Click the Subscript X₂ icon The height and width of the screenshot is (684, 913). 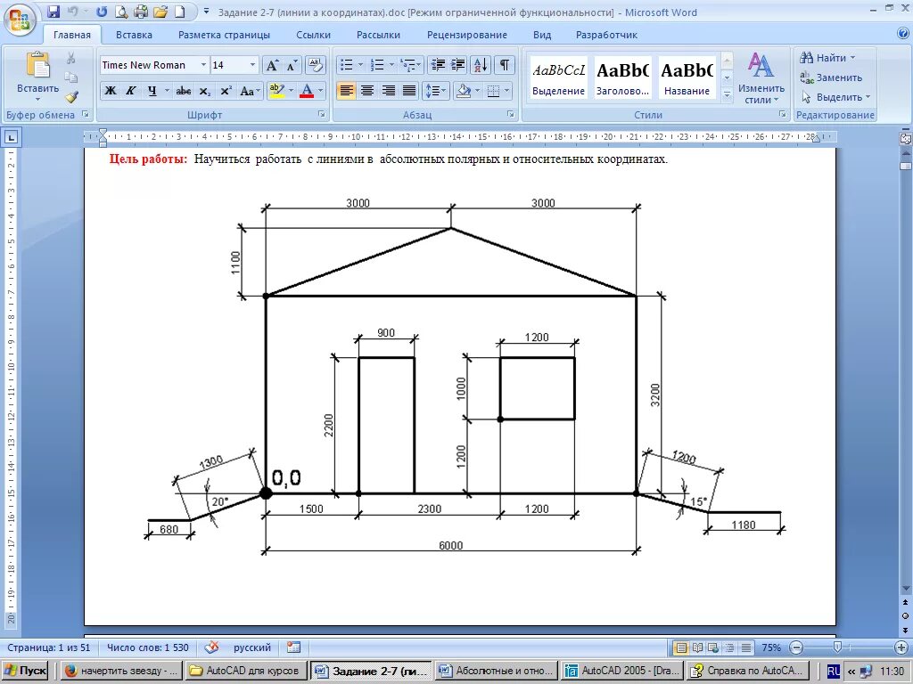[x=204, y=91]
